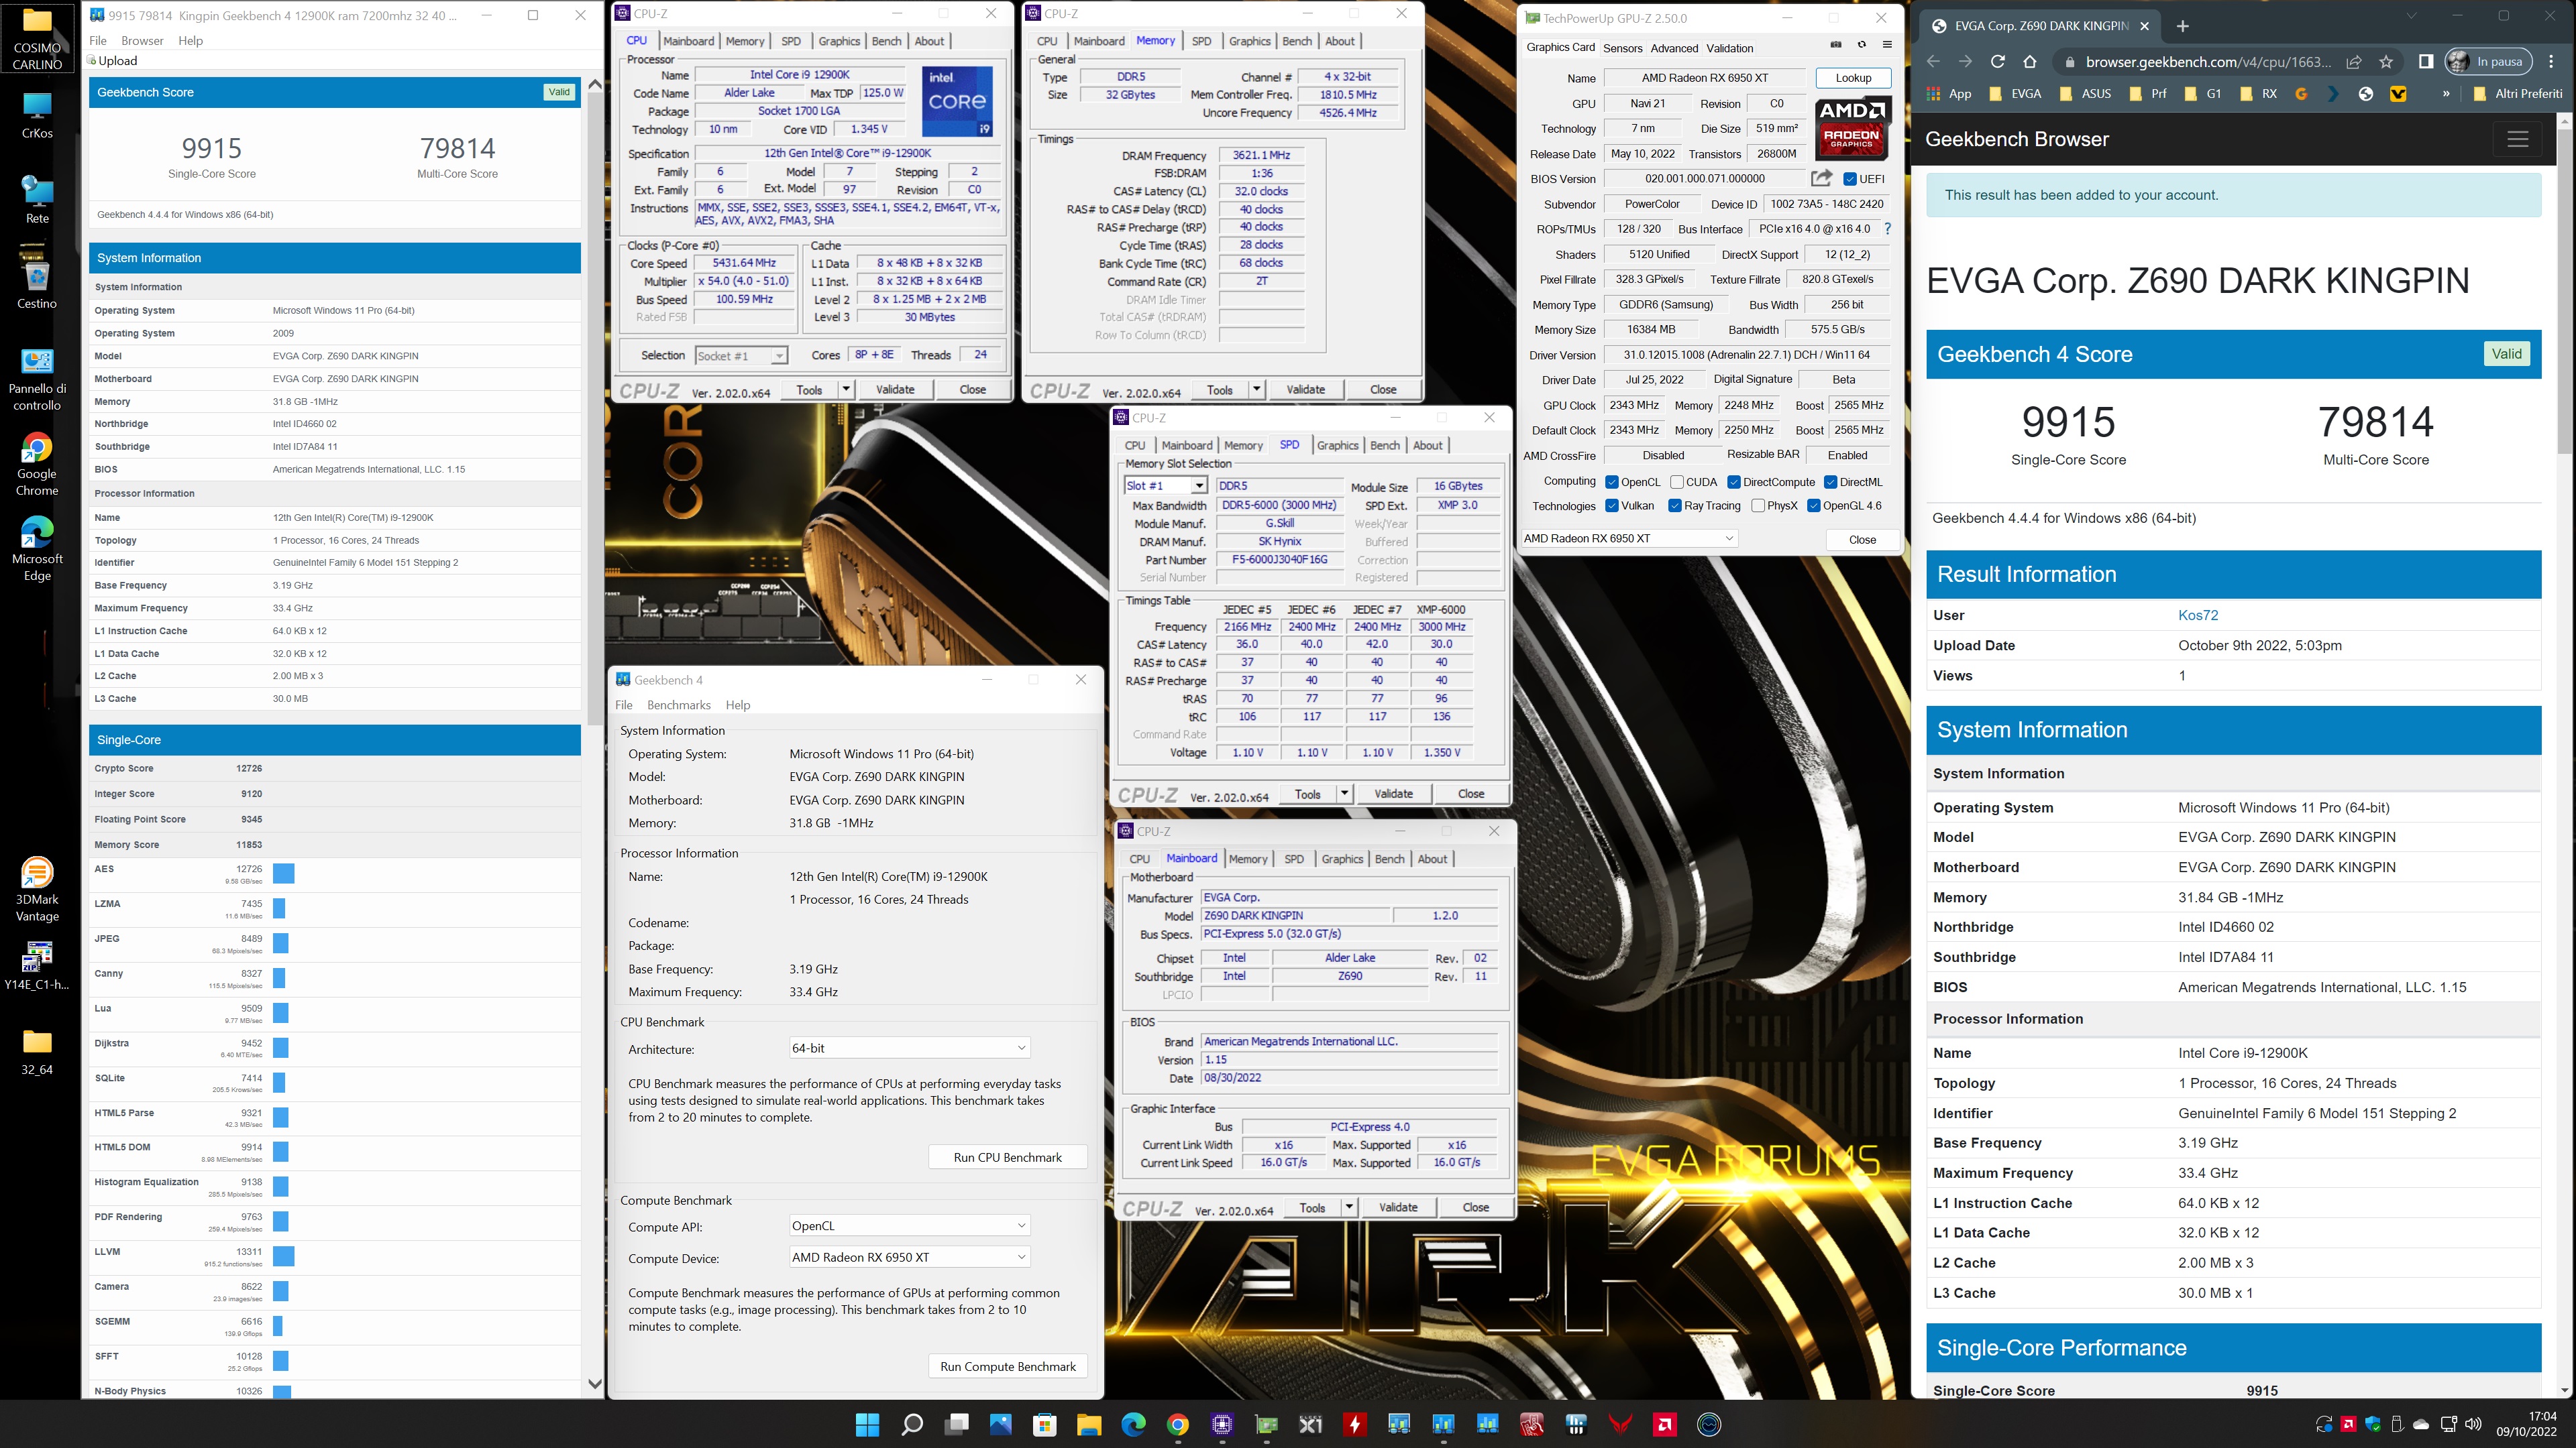
Task: Expand Tools arrow in CPU-Z Mainboard window
Action: pos(1348,1207)
